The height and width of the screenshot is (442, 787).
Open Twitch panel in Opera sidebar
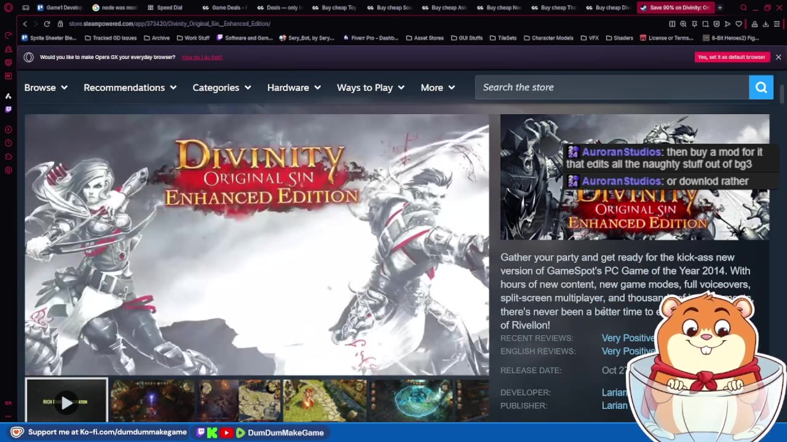9,109
